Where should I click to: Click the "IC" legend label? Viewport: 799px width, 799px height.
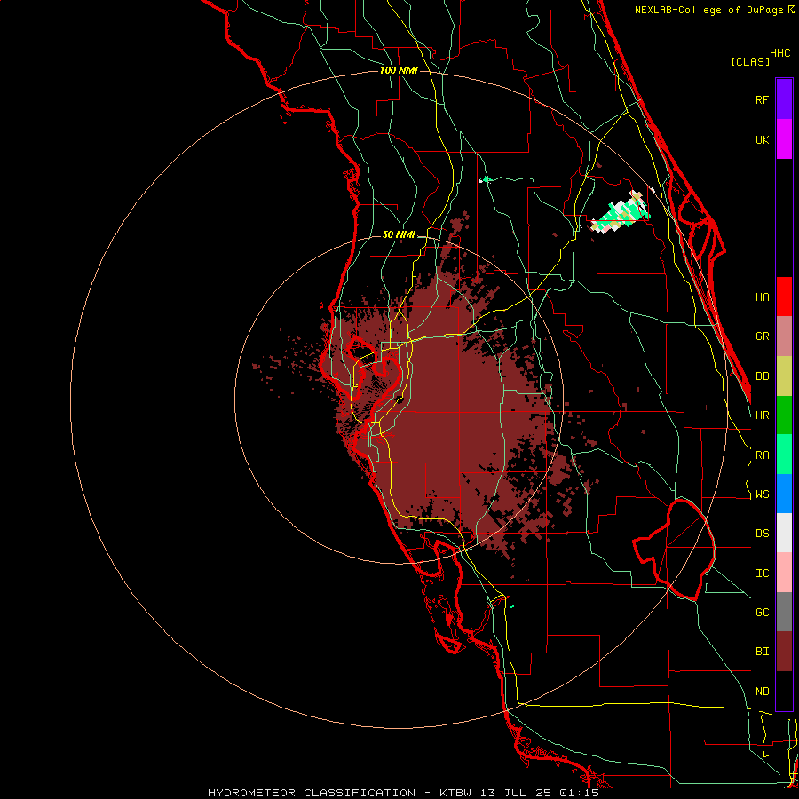pyautogui.click(x=762, y=574)
